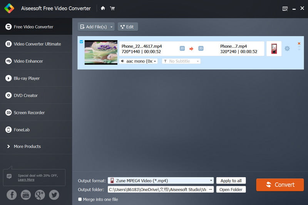Click the Zune device profile icon

coord(274,49)
